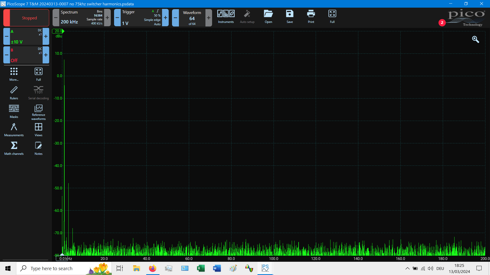Screen dimensions: 490x275
Task: Open Word from the taskbar
Action: (217, 268)
